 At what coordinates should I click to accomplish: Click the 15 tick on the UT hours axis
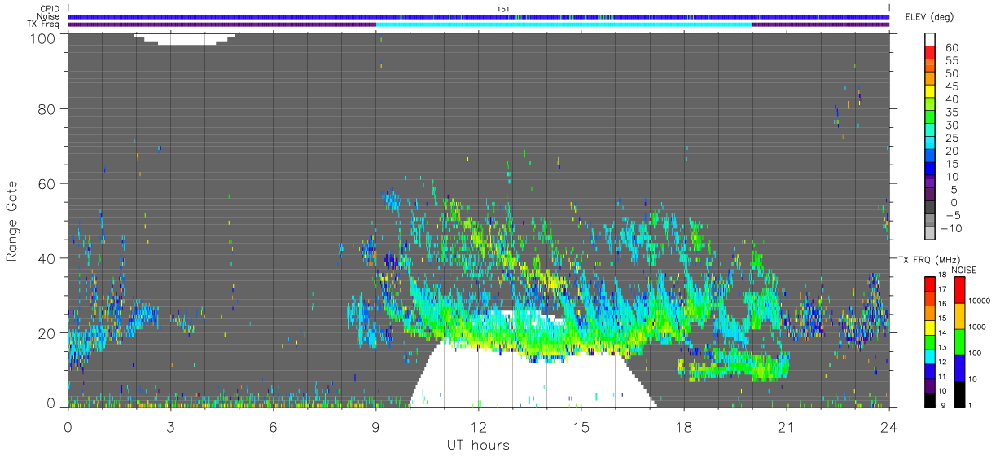coord(581,426)
